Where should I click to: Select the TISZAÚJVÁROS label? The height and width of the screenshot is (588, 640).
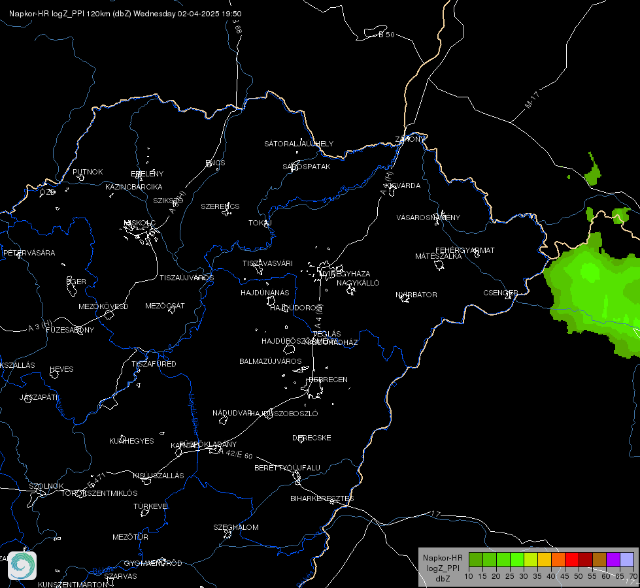click(186, 278)
